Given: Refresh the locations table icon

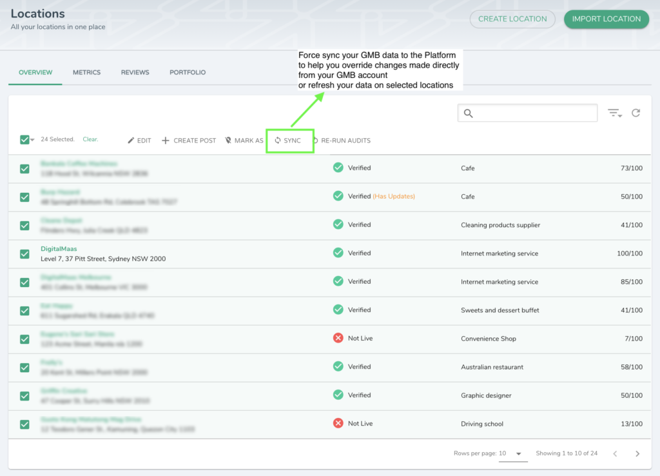Looking at the screenshot, I should pyautogui.click(x=636, y=113).
